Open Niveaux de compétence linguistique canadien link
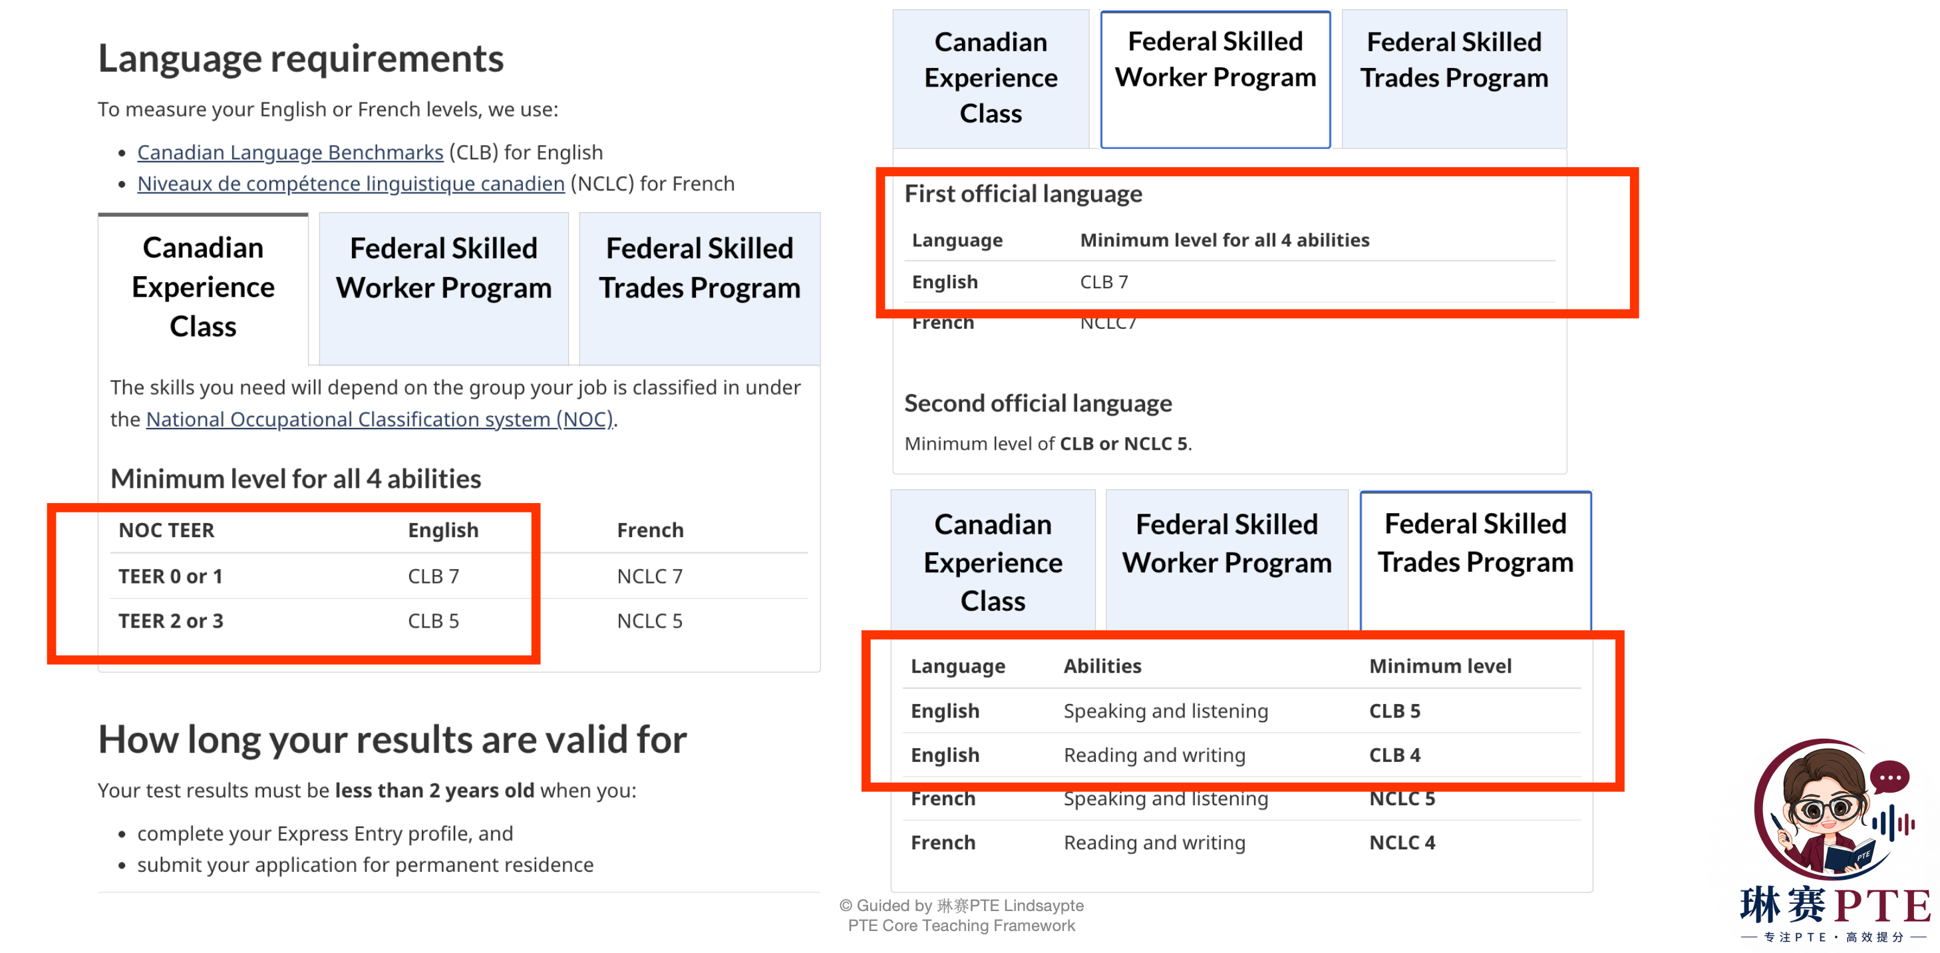This screenshot has height=953, width=1940. click(351, 184)
